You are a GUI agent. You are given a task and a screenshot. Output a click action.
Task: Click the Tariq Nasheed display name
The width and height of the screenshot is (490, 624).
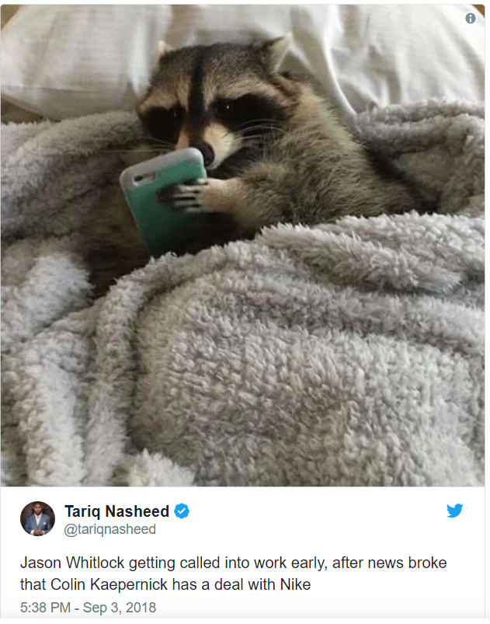117,511
